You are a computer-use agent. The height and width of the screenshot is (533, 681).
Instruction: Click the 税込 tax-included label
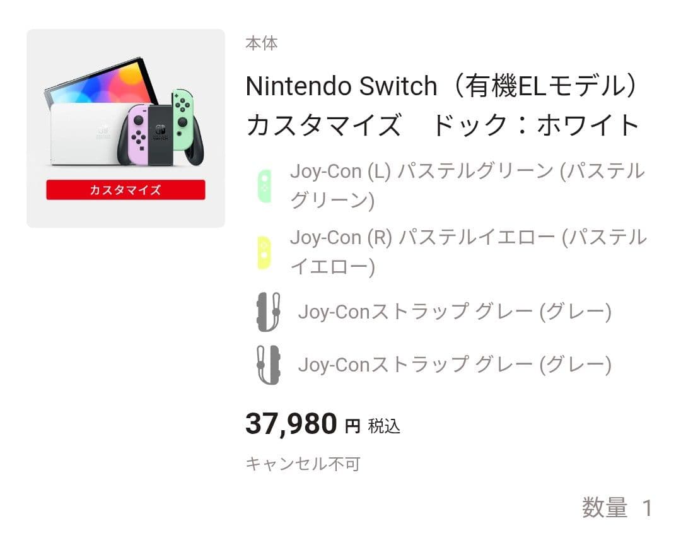[x=384, y=426]
